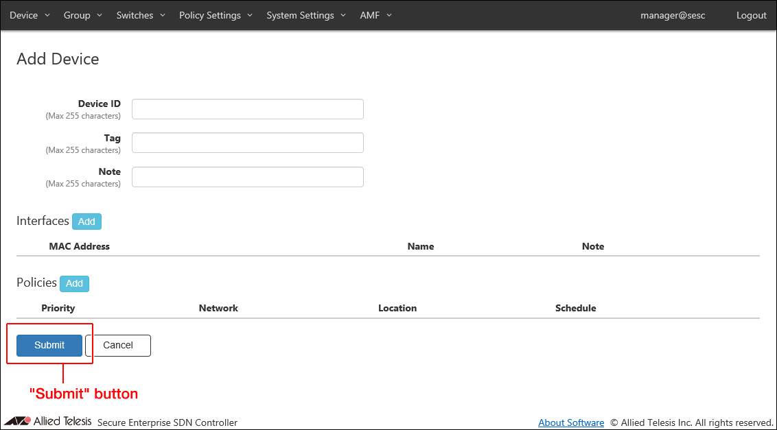
Task: Expand the Group menu
Action: click(x=82, y=15)
